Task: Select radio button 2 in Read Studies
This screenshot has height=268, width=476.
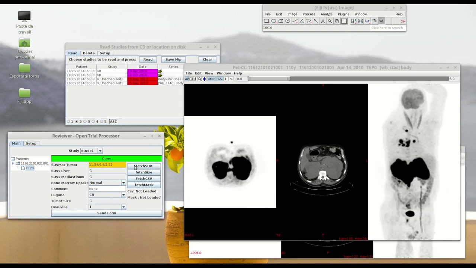Action: tap(77, 121)
